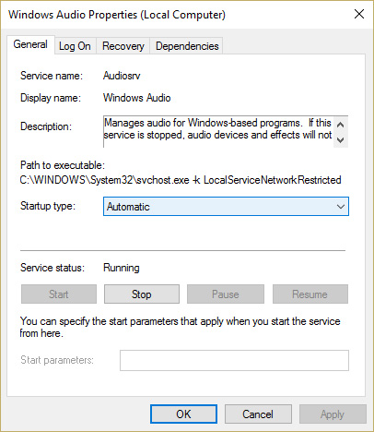Expand the Startup type dropdown
This screenshot has height=432, width=374.
(x=226, y=207)
